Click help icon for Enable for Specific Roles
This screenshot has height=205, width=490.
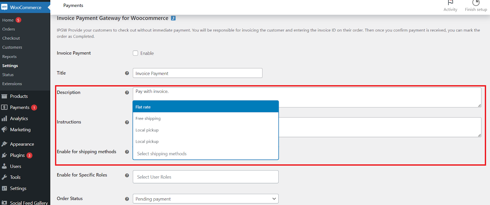pos(127,175)
